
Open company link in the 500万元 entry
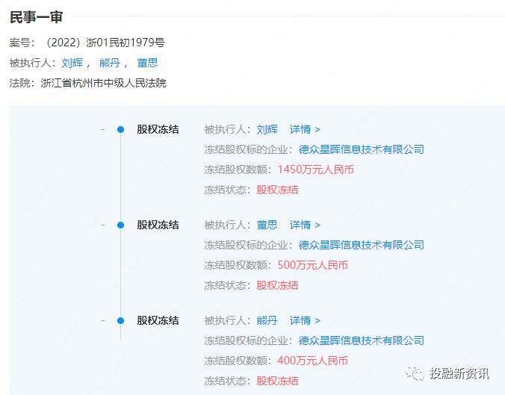[361, 245]
